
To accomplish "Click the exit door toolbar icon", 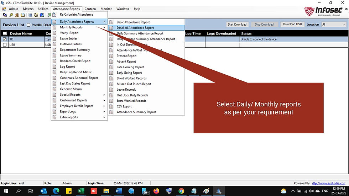I will point(17,15).
